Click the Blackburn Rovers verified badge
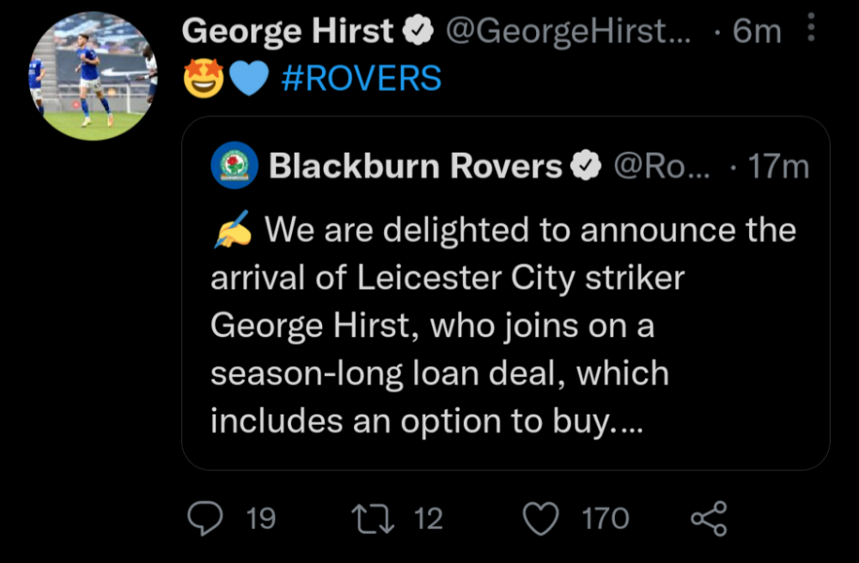The width and height of the screenshot is (859, 563). point(586,166)
